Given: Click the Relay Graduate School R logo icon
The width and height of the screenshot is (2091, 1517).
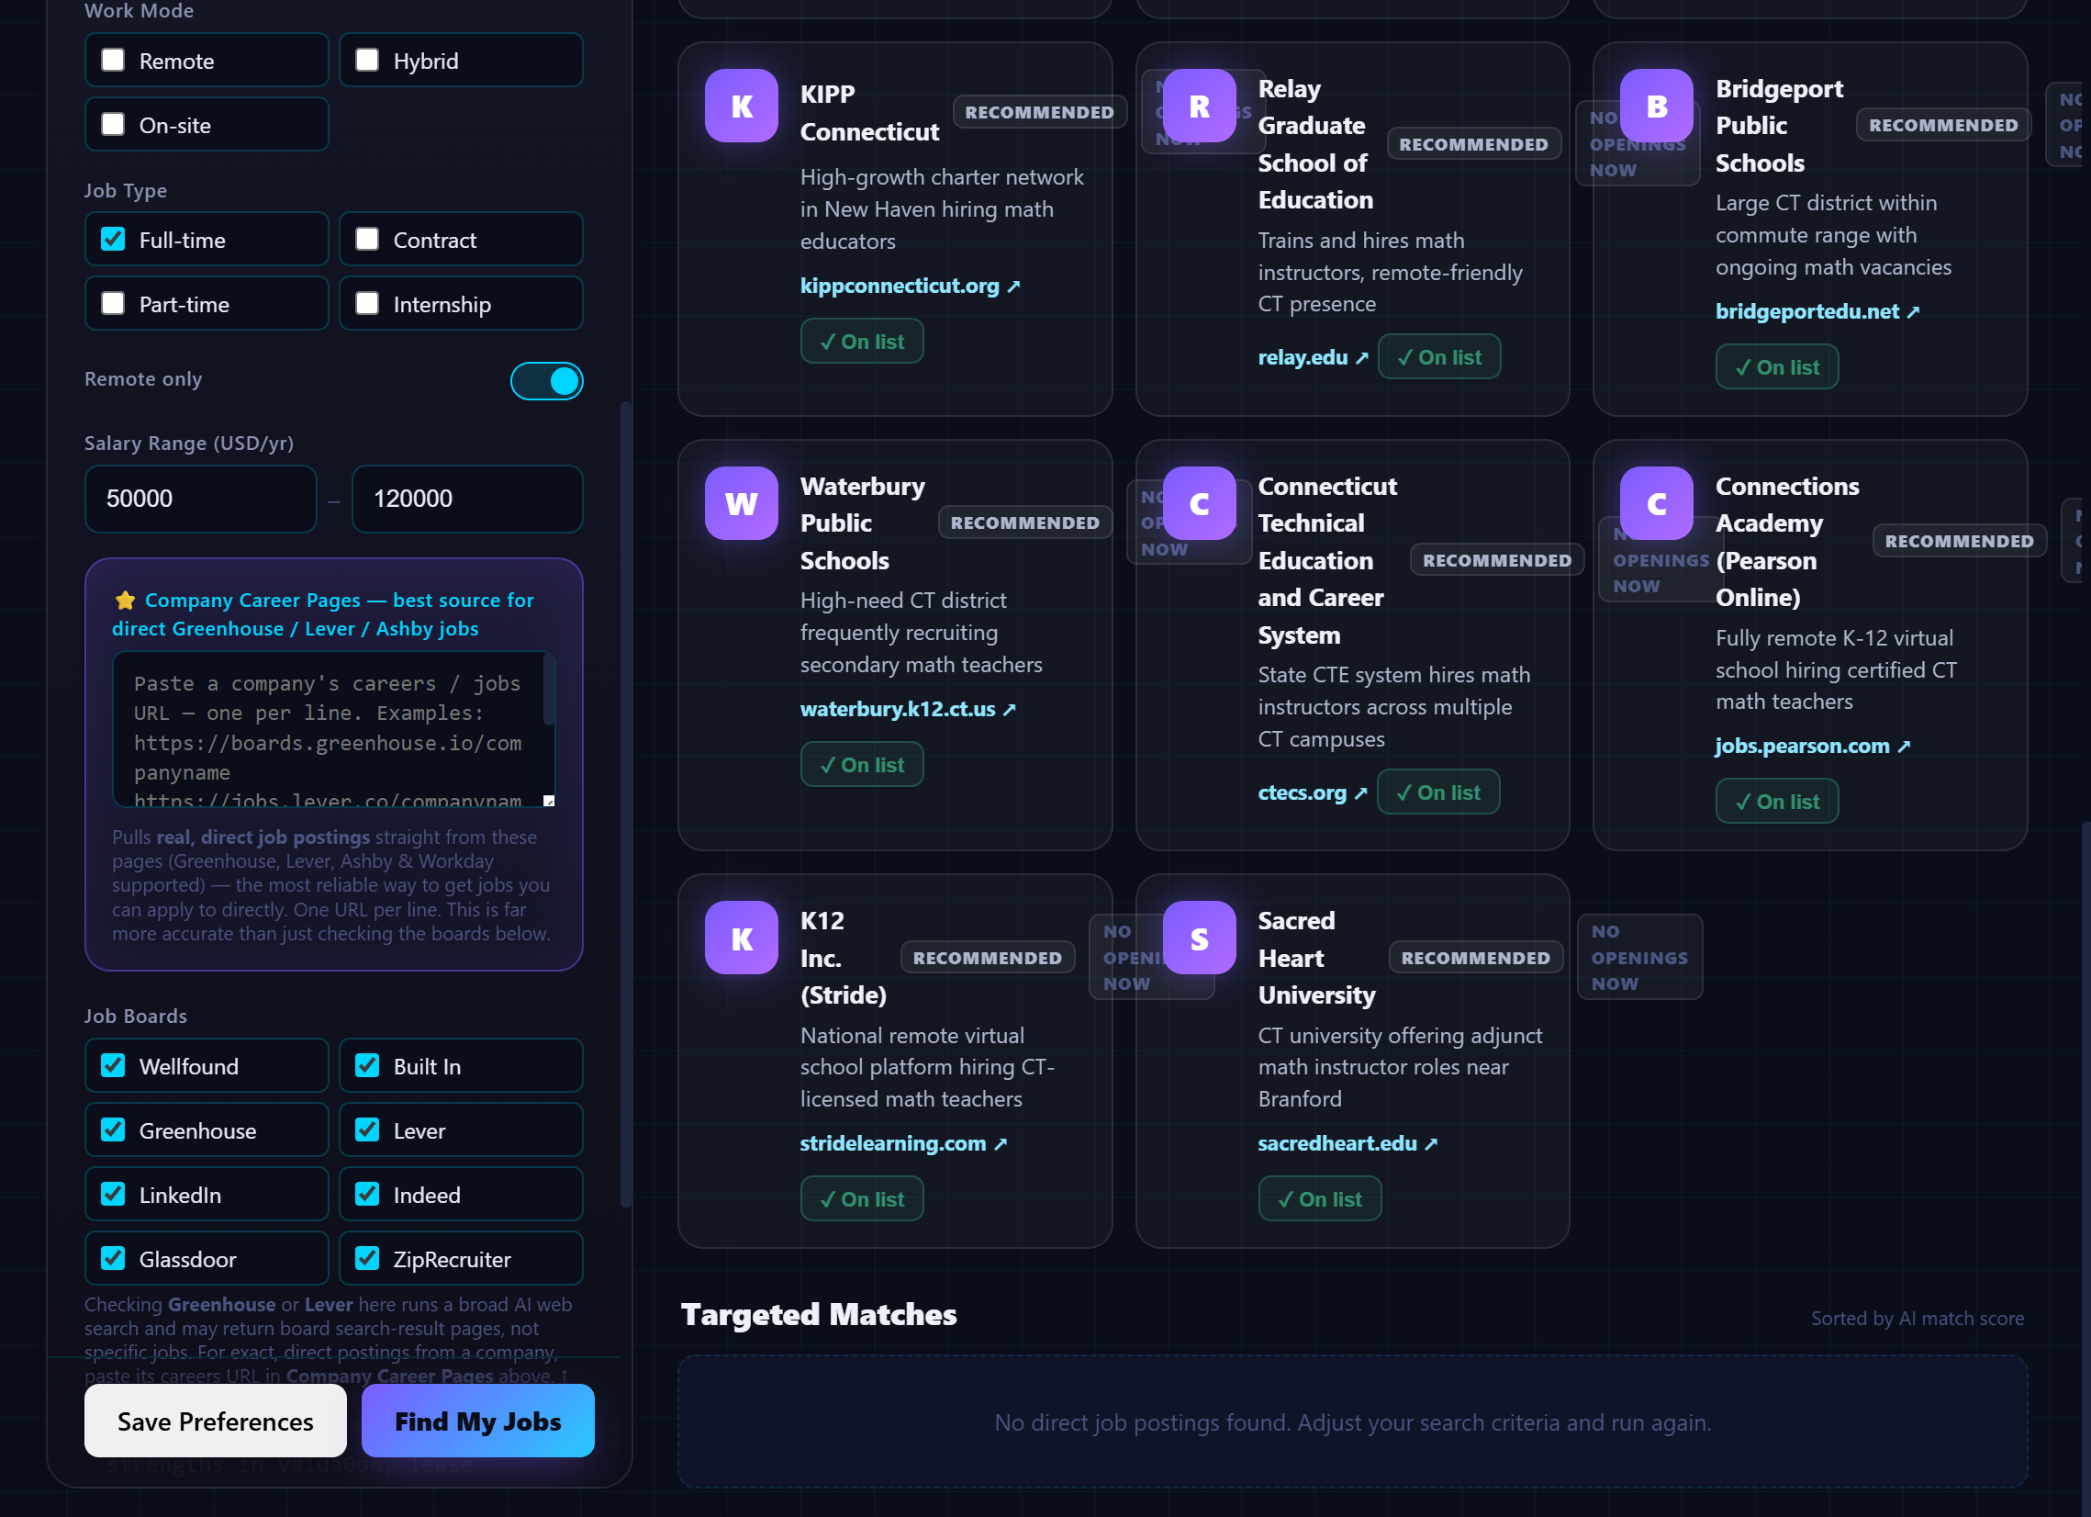Looking at the screenshot, I should pos(1199,106).
